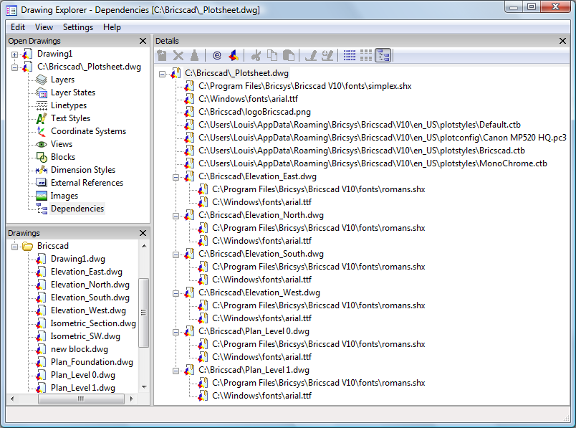
Task: Close the Open Drawings panel
Action: point(143,41)
